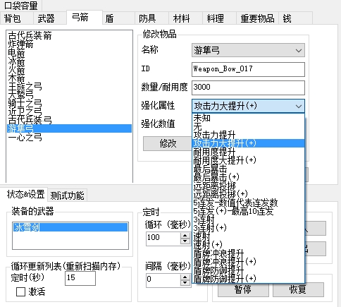
Task: Choose 盾牌冲浪提升 option
Action: tap(248, 253)
